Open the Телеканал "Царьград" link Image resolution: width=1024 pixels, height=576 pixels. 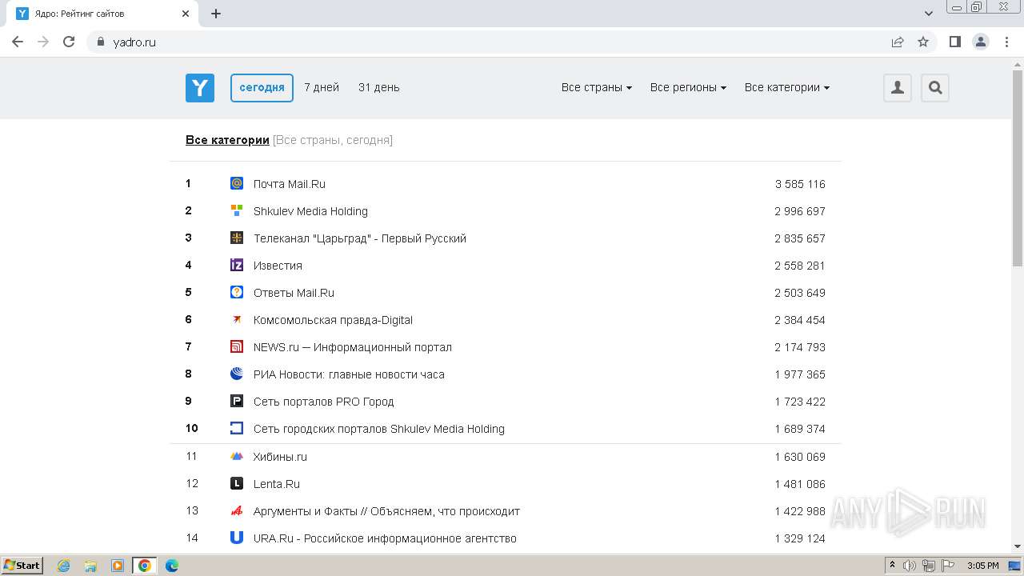point(360,238)
